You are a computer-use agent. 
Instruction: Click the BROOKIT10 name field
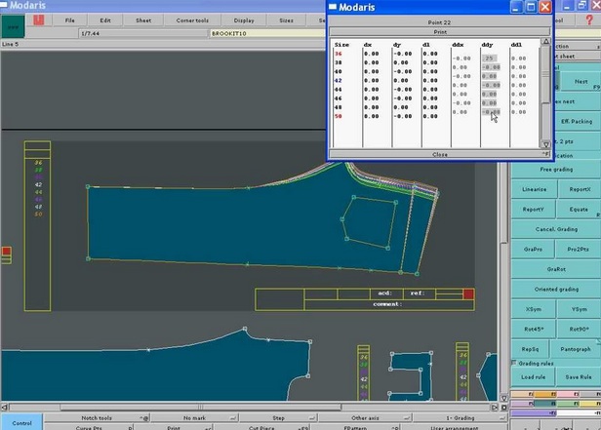pyautogui.click(x=267, y=34)
